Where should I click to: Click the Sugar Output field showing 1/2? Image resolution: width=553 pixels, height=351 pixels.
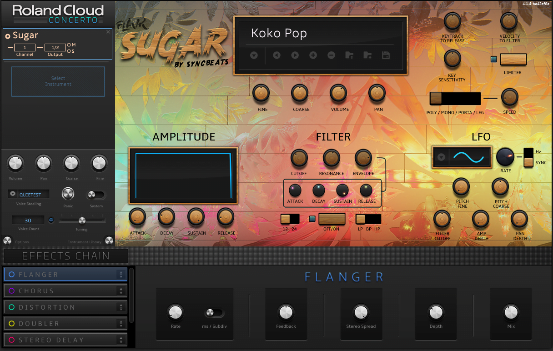click(55, 48)
